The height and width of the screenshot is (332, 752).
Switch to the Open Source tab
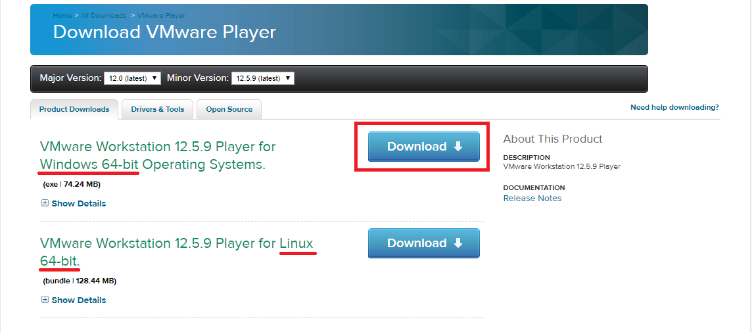(229, 109)
